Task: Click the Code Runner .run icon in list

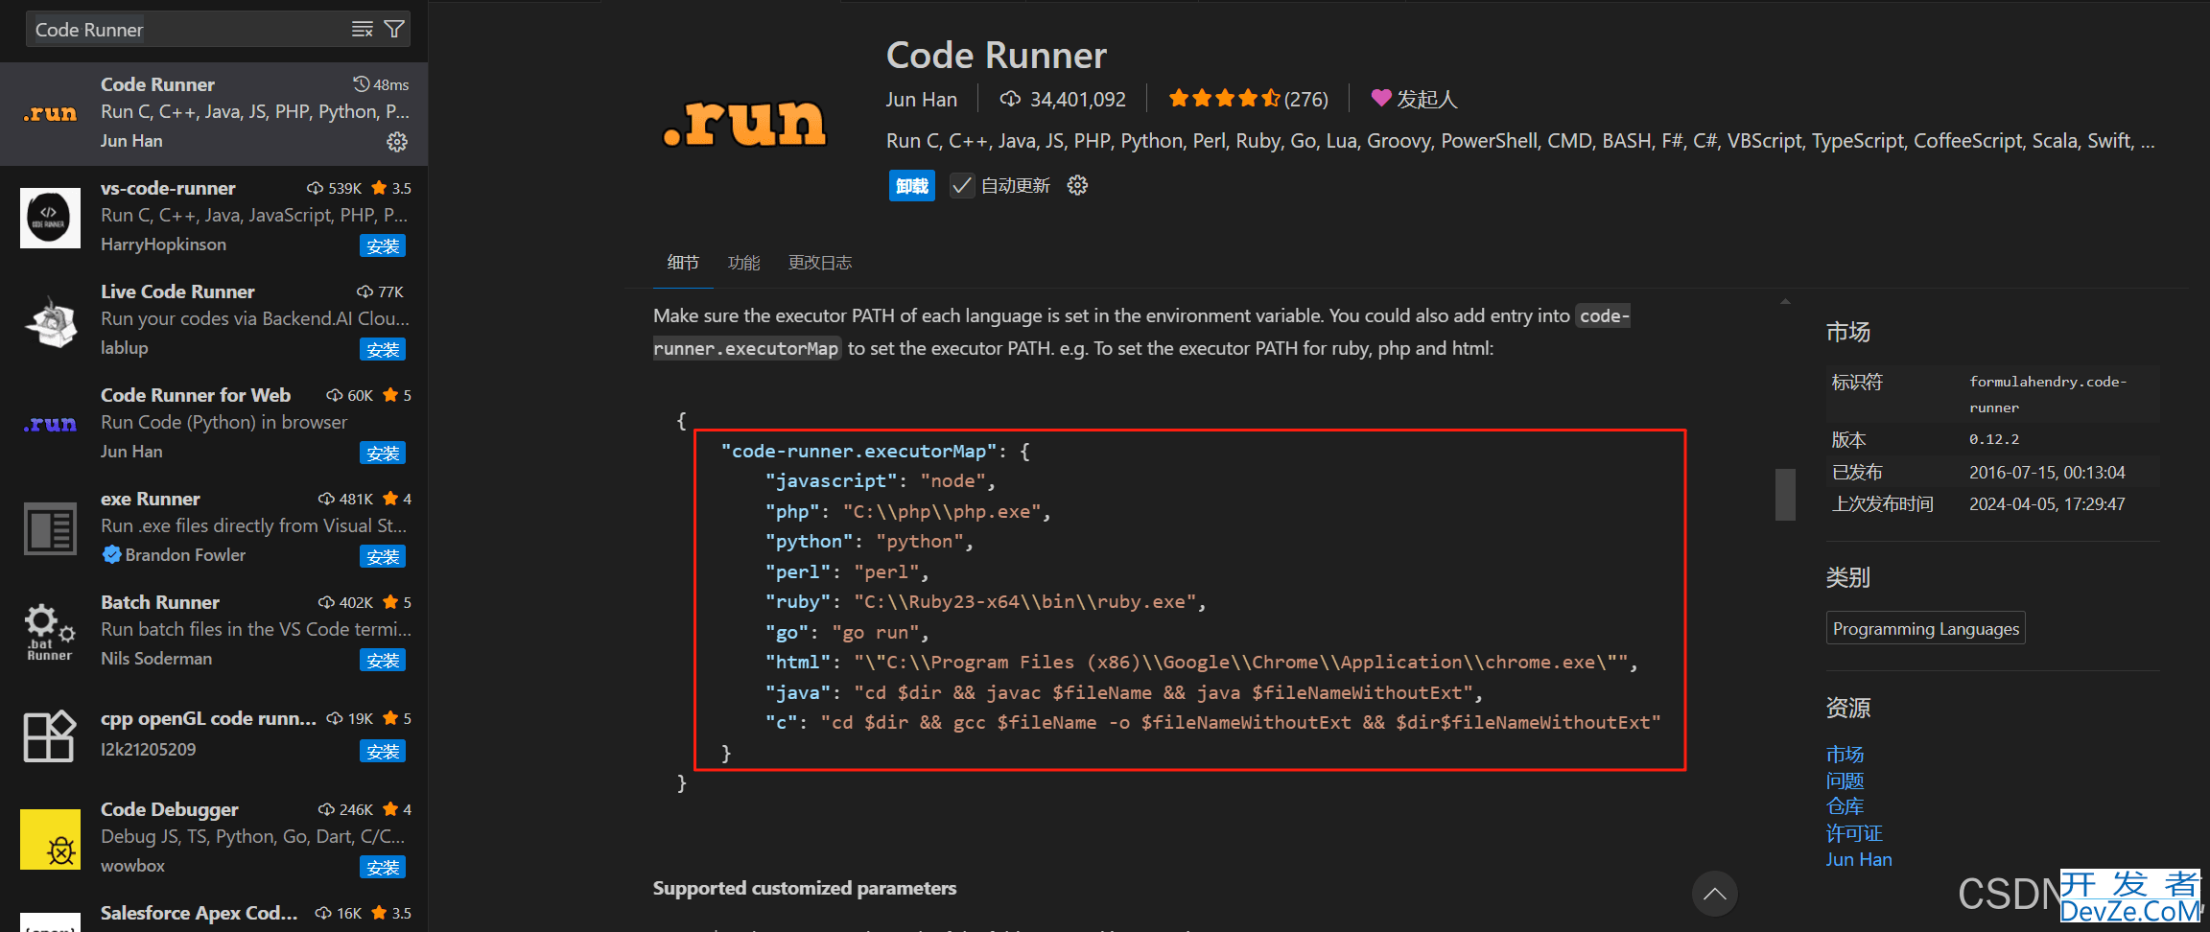Action: coord(50,113)
